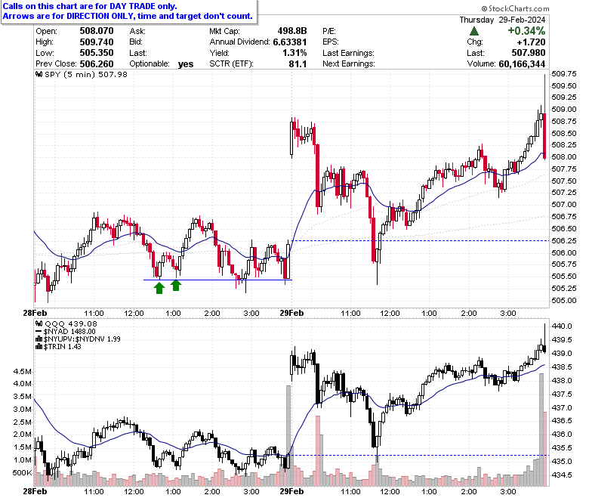Viewport: 589px width, 498px height.
Task: Click the green up triangle beside +0.34%
Action: (474, 31)
